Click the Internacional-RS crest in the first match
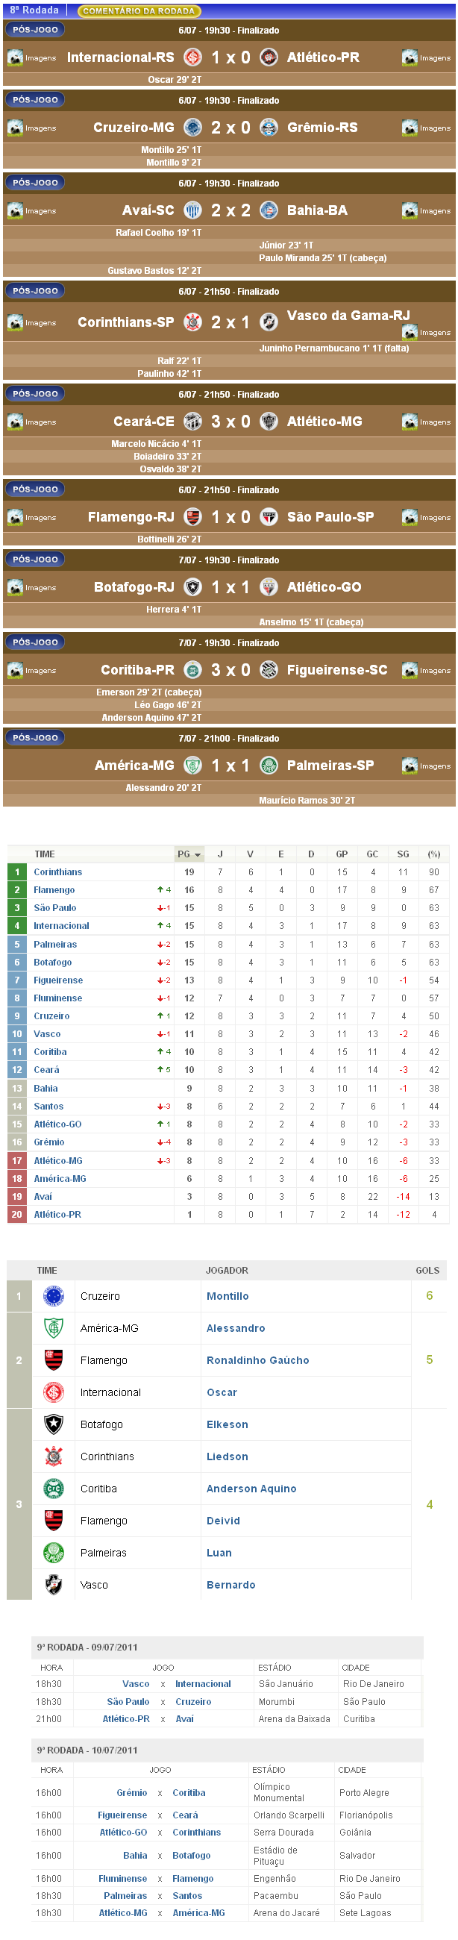 tap(193, 57)
